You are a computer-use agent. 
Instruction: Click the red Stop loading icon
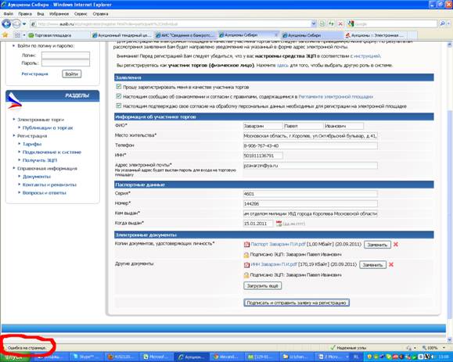click(340, 24)
